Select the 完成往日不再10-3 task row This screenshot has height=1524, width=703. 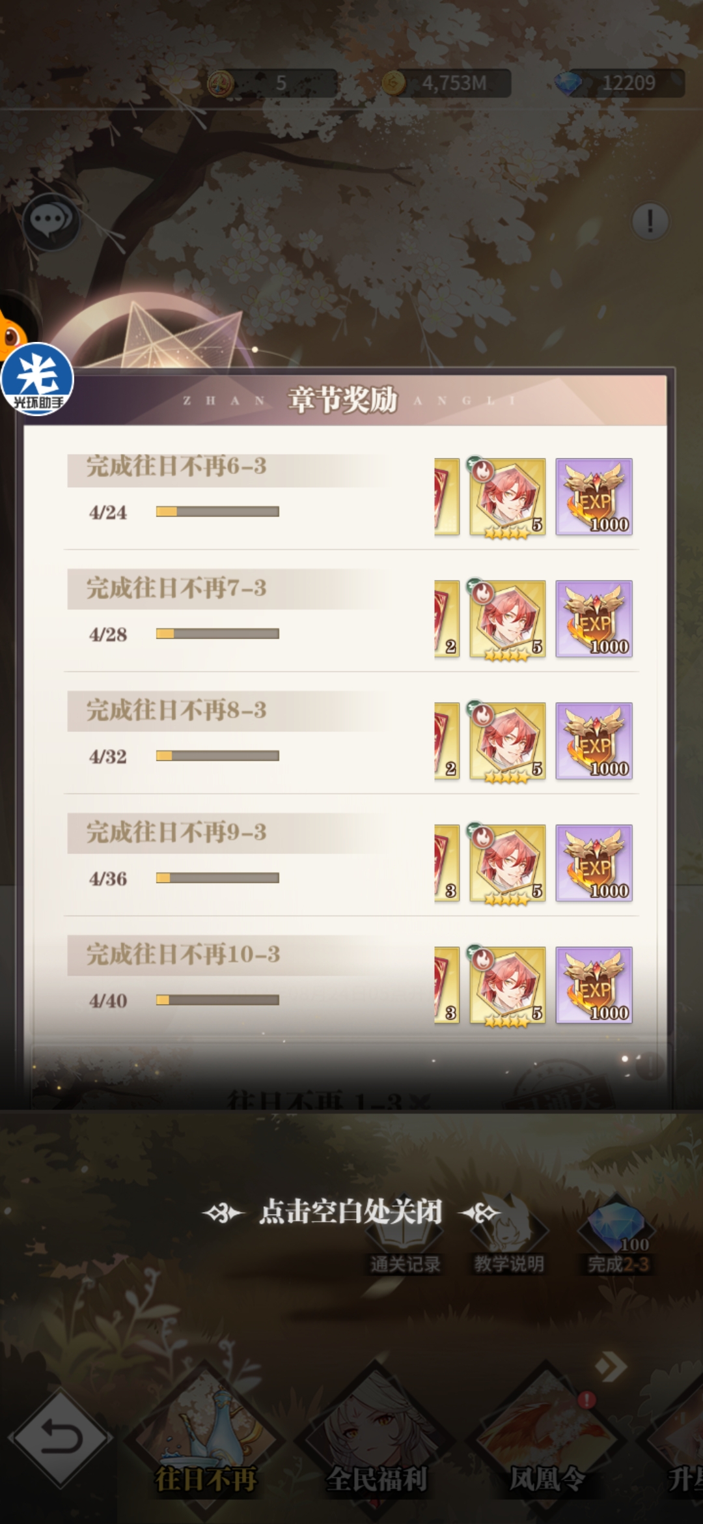351,977
